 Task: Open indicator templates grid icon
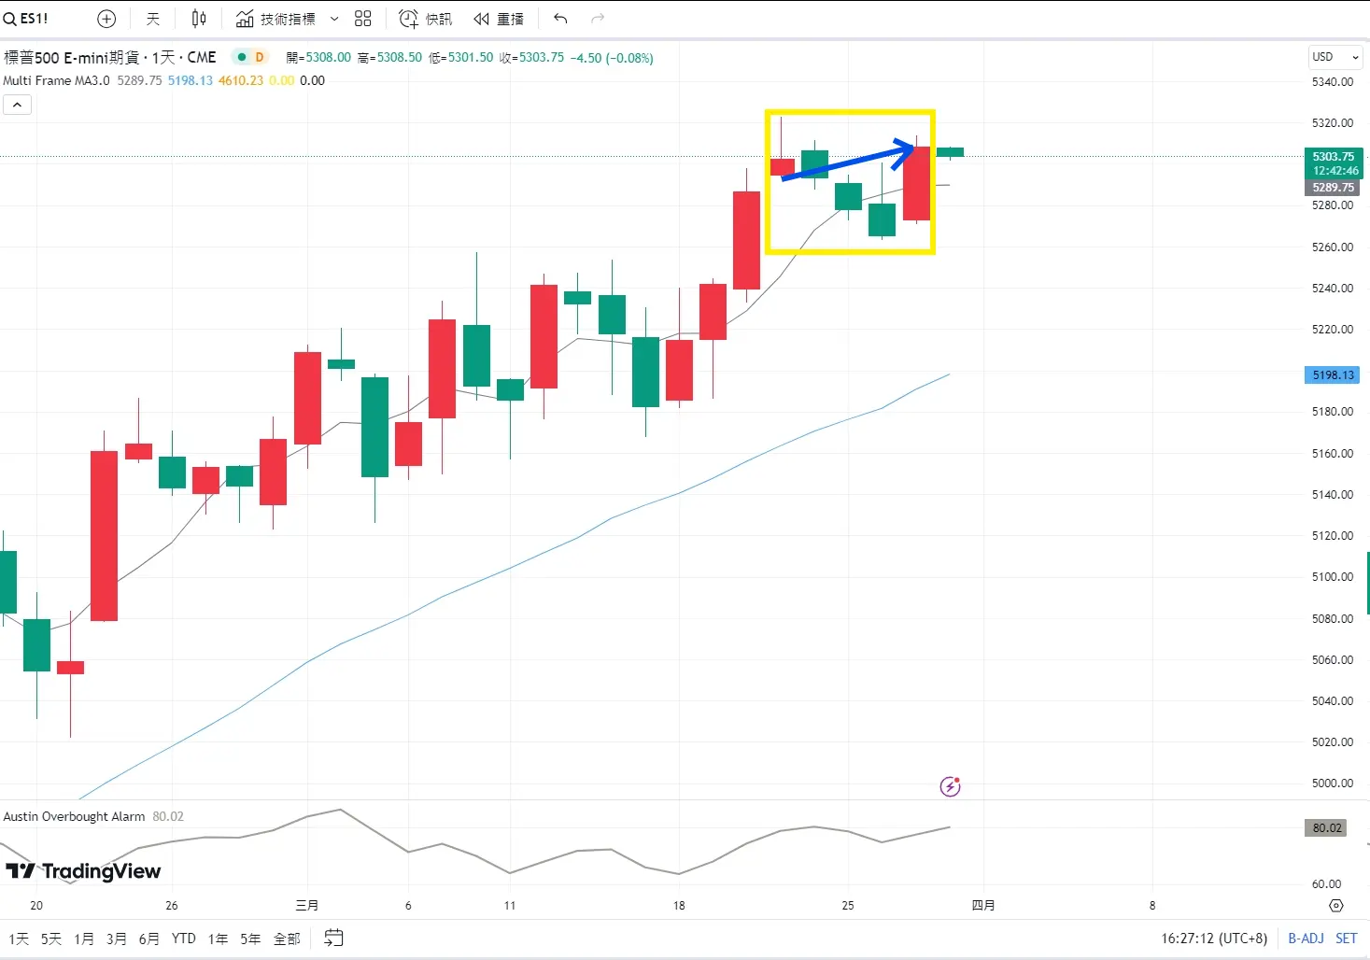pyautogui.click(x=363, y=19)
